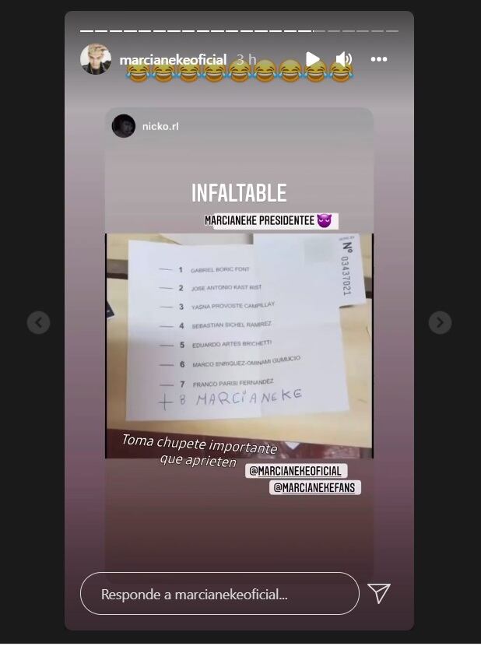This screenshot has height=646, width=481.
Task: Click the marcianekeoficial profile picture
Action: (x=96, y=59)
